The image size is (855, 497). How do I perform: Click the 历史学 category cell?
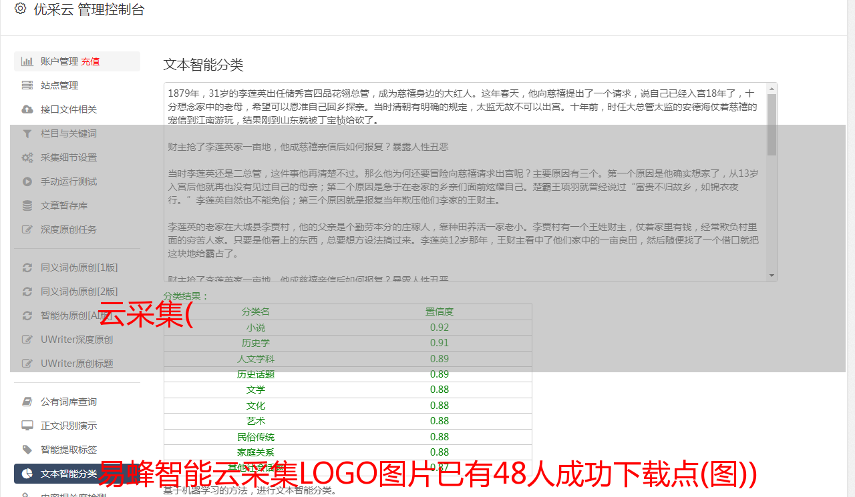pyautogui.click(x=256, y=343)
